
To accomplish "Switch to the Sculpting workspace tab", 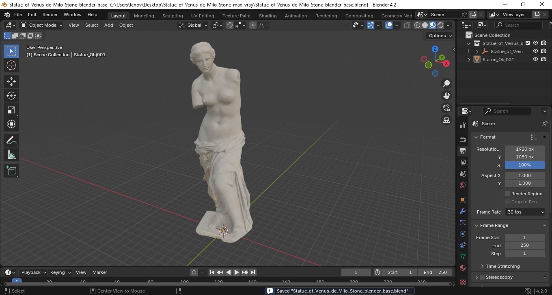I will pos(172,16).
